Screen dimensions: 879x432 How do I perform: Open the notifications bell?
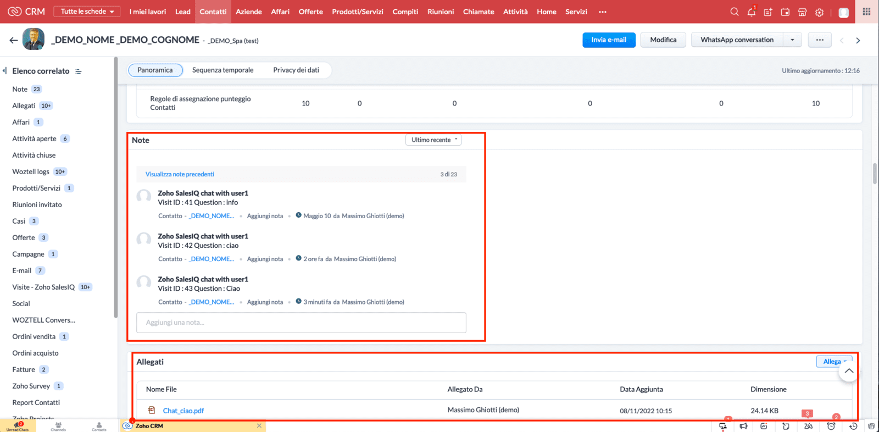pos(751,12)
